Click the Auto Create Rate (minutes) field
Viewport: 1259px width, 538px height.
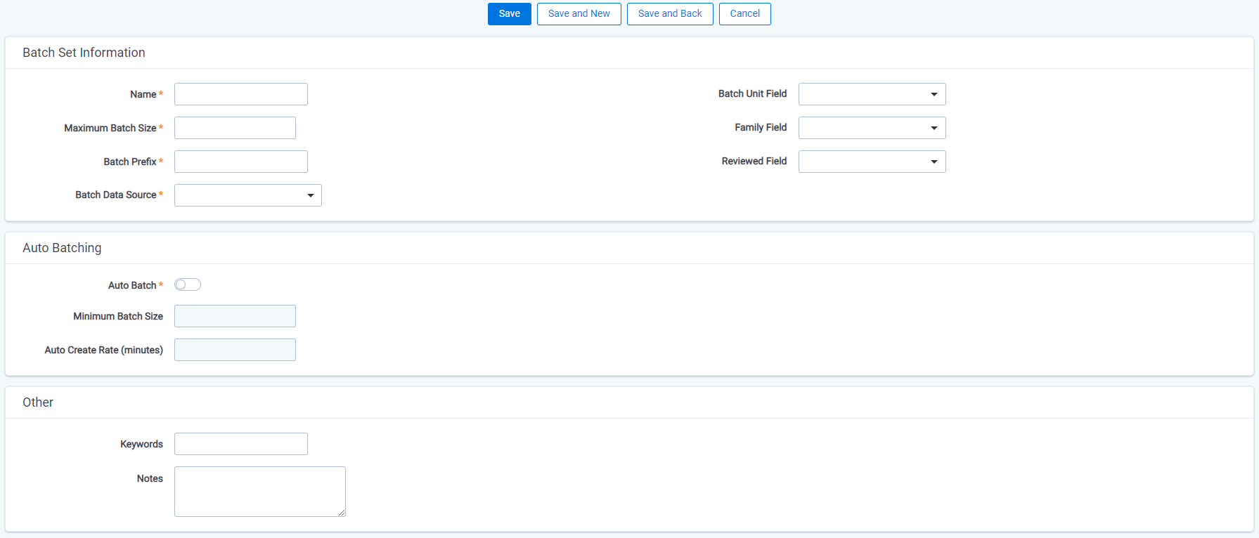[235, 350]
